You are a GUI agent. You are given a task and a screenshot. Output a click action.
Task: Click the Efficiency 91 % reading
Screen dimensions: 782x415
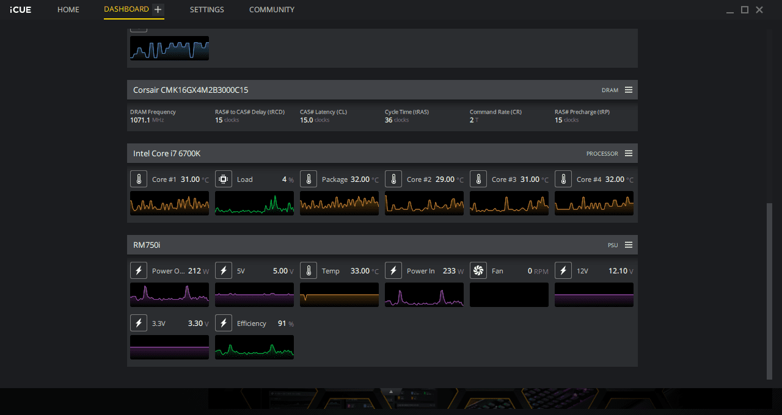coord(286,323)
